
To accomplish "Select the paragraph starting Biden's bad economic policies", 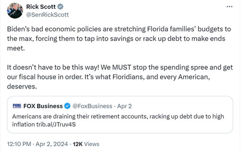I will pos(119,38).
